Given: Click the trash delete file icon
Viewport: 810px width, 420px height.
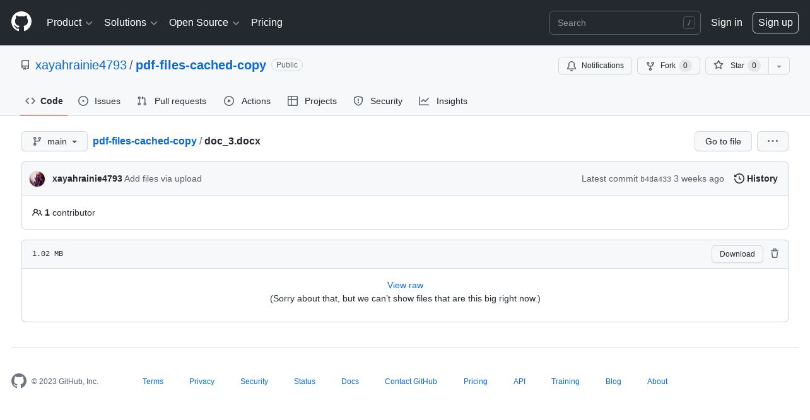Looking at the screenshot, I should pyautogui.click(x=775, y=253).
